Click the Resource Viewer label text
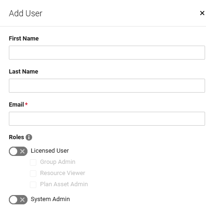 (62, 173)
